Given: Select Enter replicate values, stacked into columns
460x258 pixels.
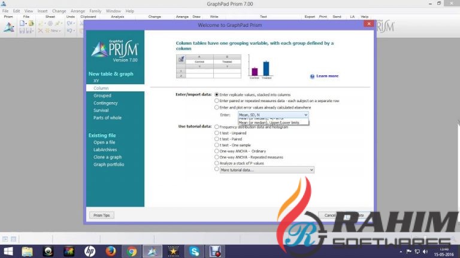Looking at the screenshot, I should click(216, 95).
